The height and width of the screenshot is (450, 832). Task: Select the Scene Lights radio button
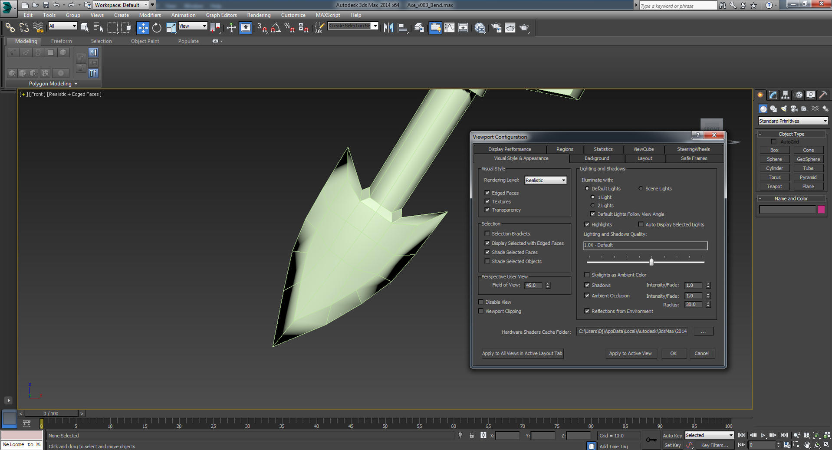(x=641, y=188)
